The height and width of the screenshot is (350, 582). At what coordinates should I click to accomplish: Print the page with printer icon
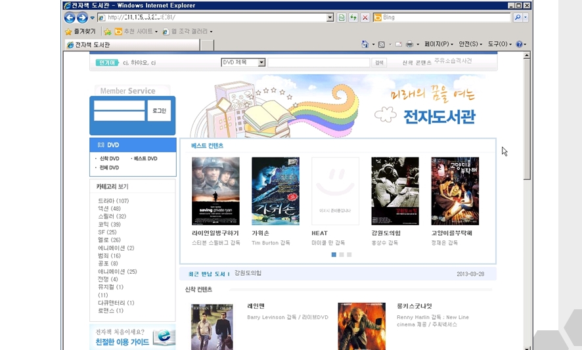coord(409,44)
